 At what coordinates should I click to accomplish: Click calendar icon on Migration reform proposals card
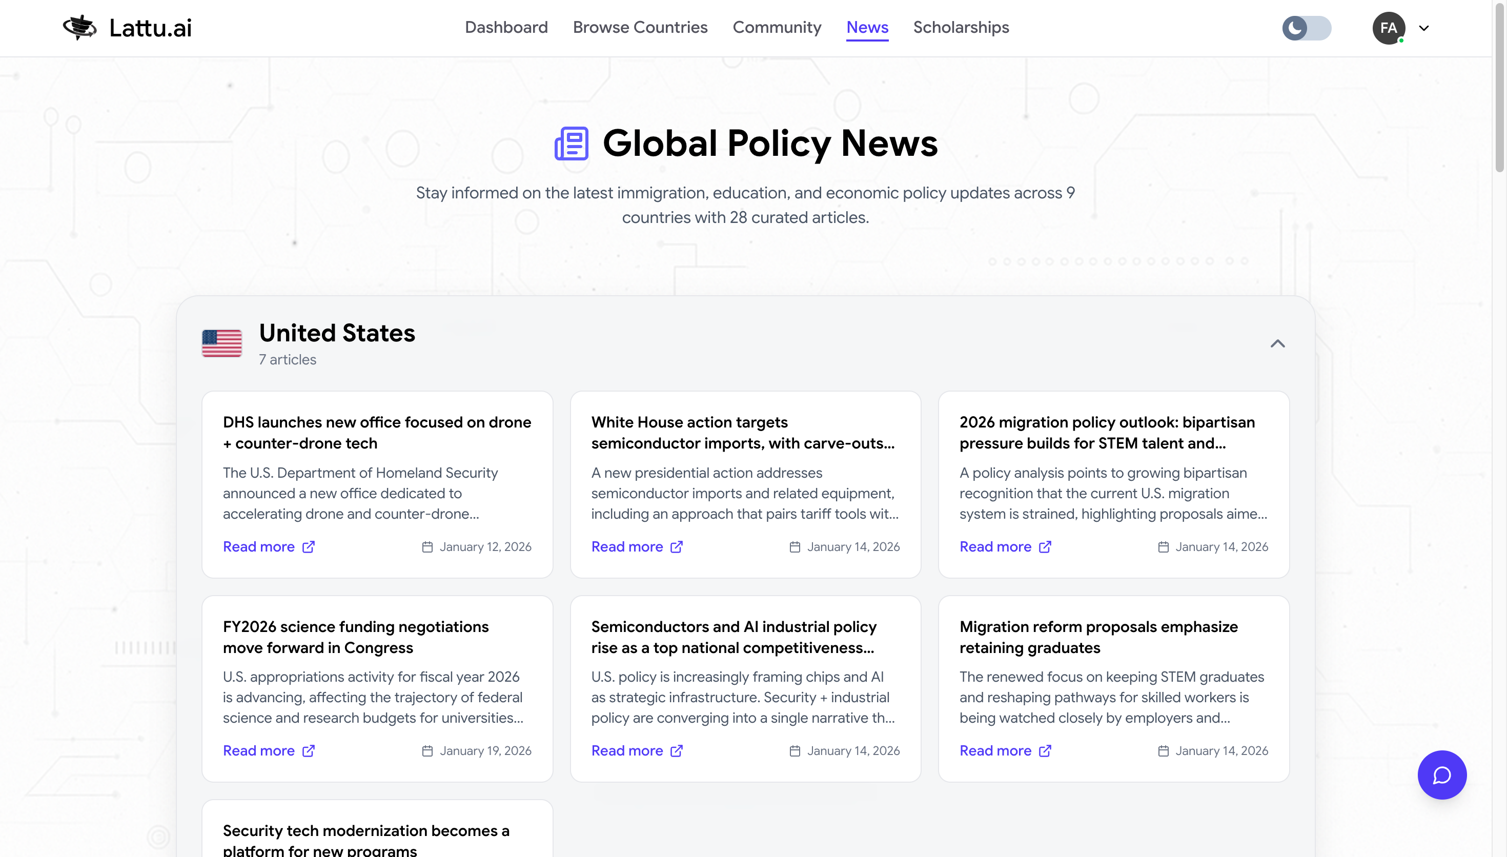click(1163, 750)
